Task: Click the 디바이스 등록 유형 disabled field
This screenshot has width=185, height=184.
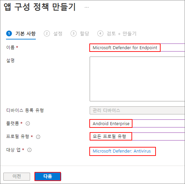Action: pyautogui.click(x=137, y=110)
